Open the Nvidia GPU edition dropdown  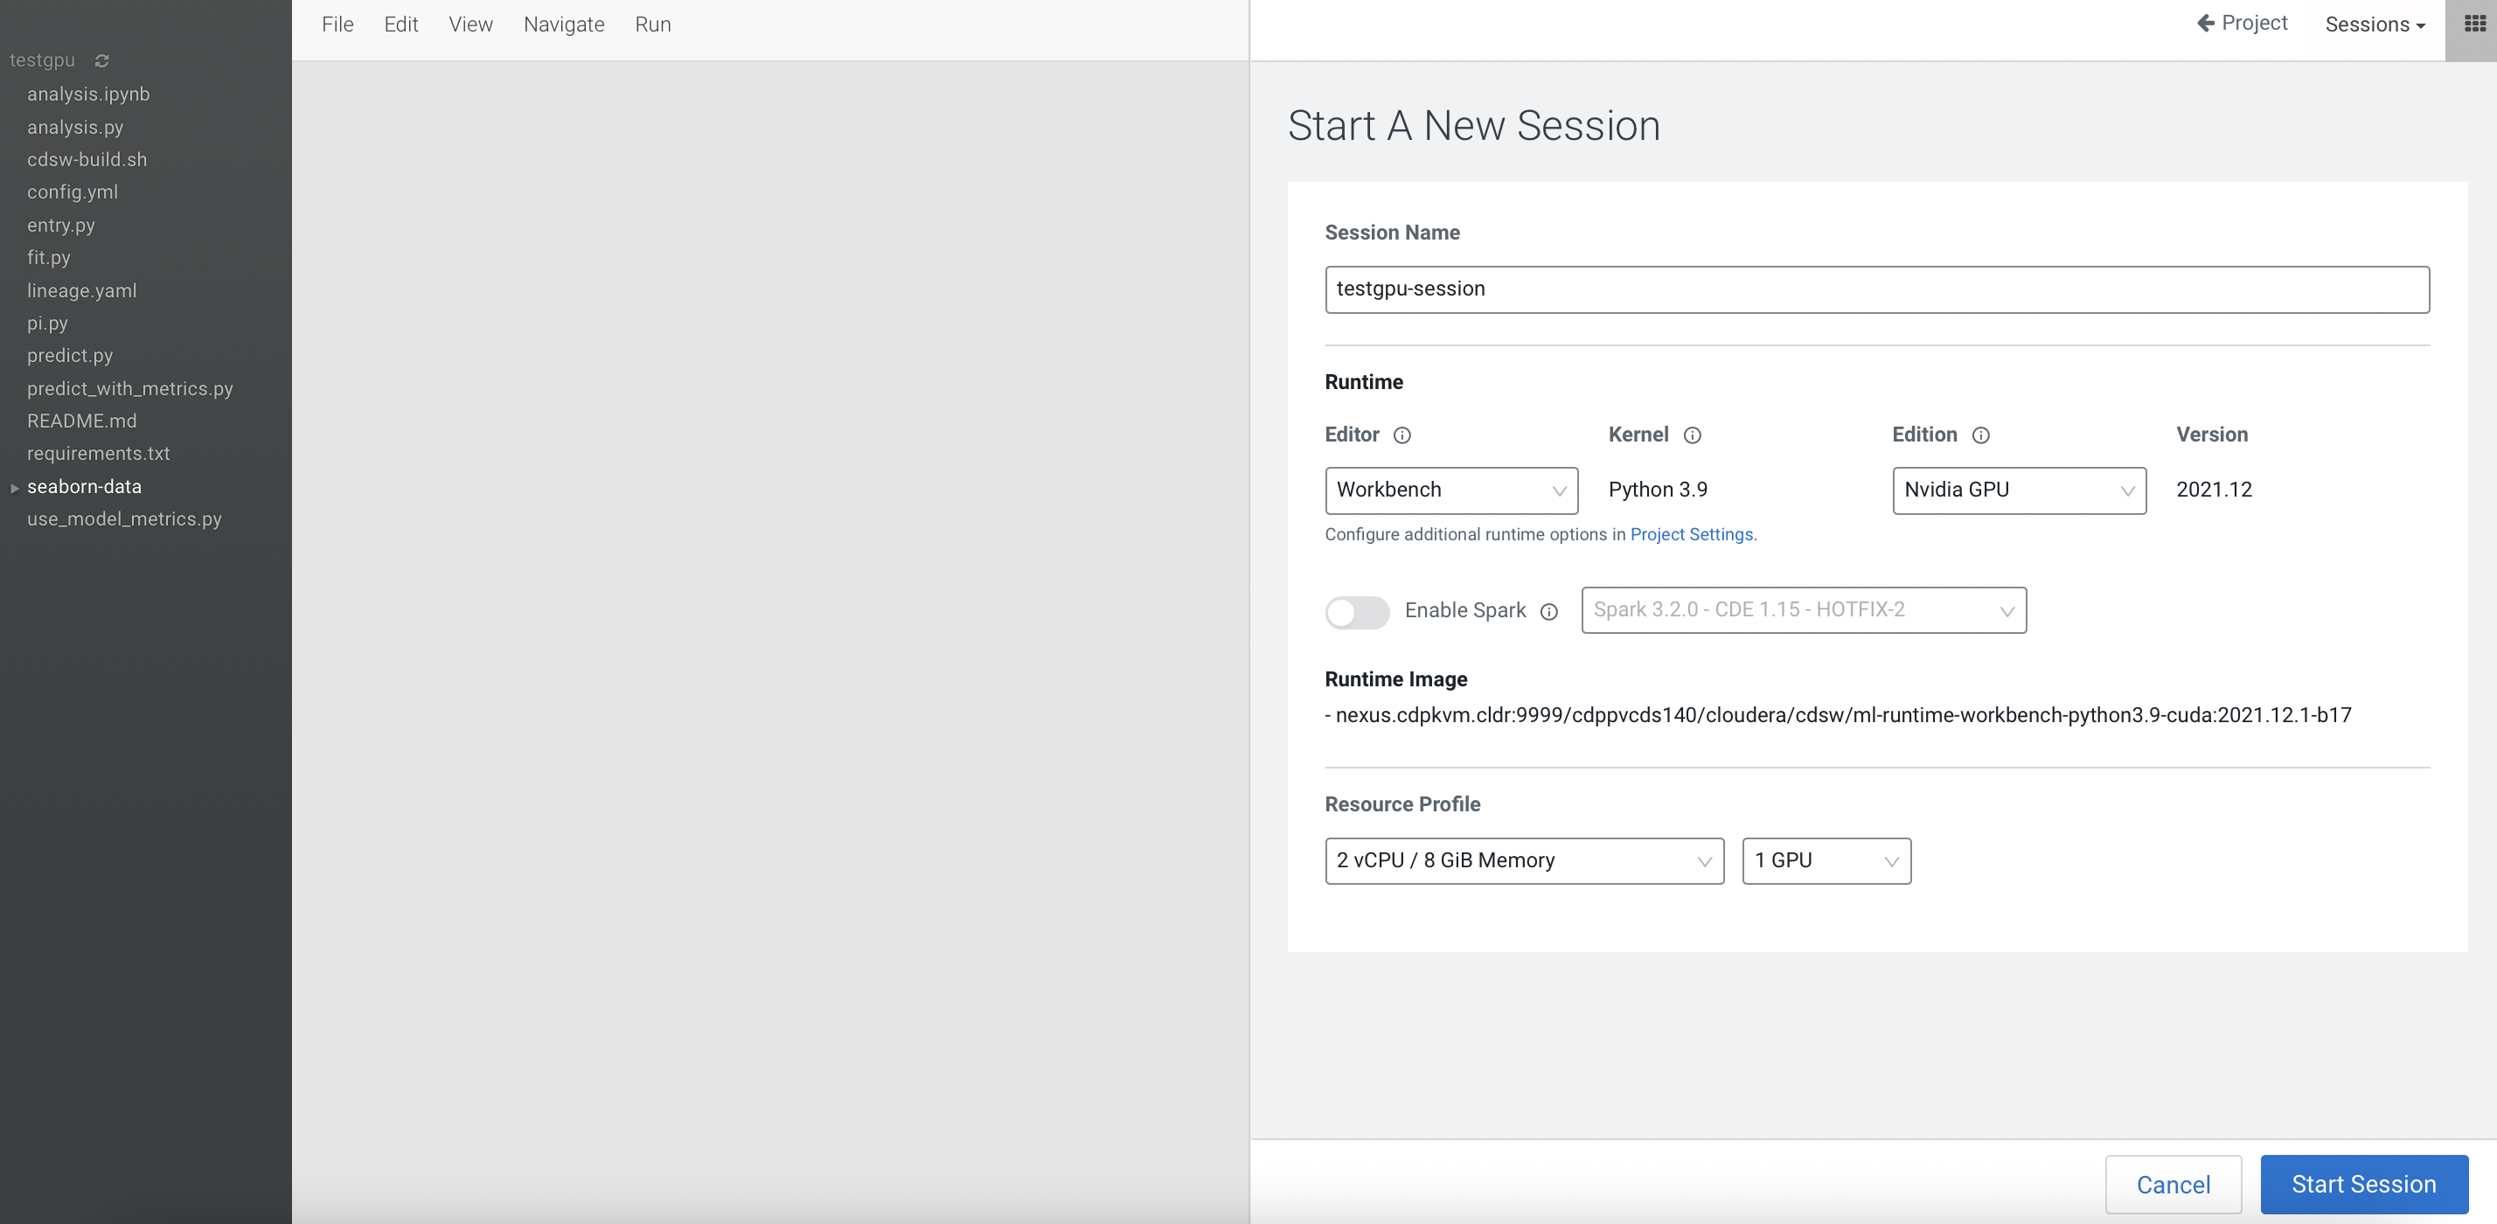tap(2018, 490)
